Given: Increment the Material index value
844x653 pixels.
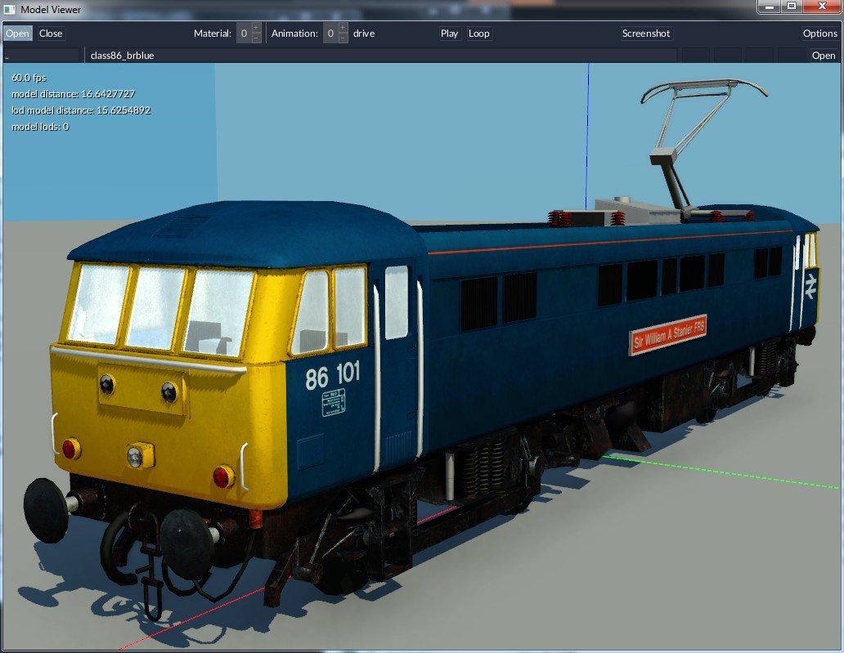Looking at the screenshot, I should [x=256, y=28].
